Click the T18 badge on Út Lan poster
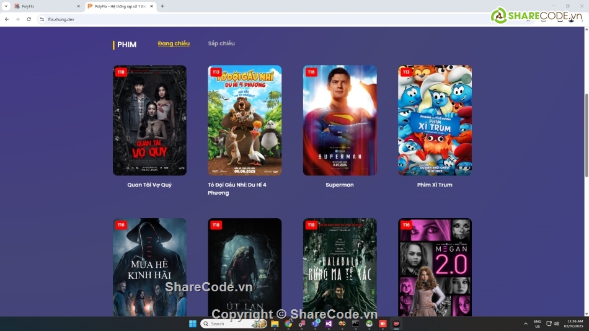 [216, 225]
